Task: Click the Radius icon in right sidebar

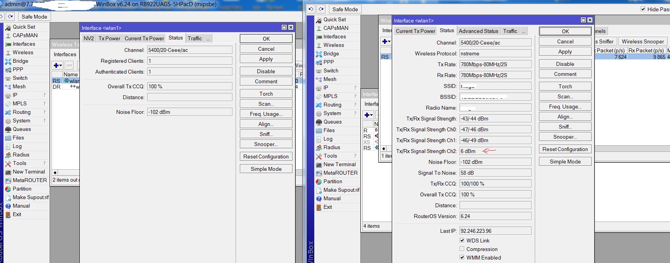Action: [x=319, y=148]
